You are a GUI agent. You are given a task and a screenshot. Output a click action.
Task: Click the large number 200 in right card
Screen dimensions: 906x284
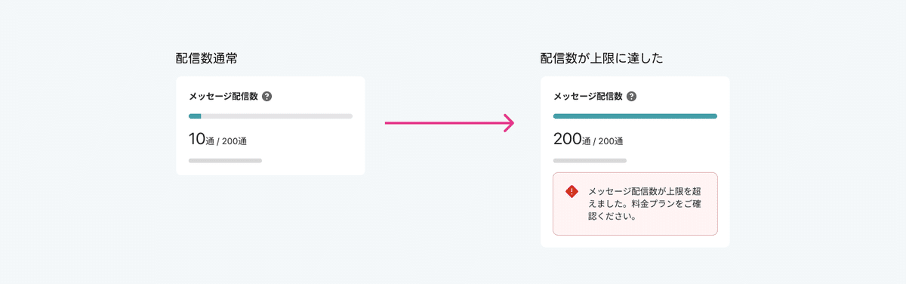point(568,139)
